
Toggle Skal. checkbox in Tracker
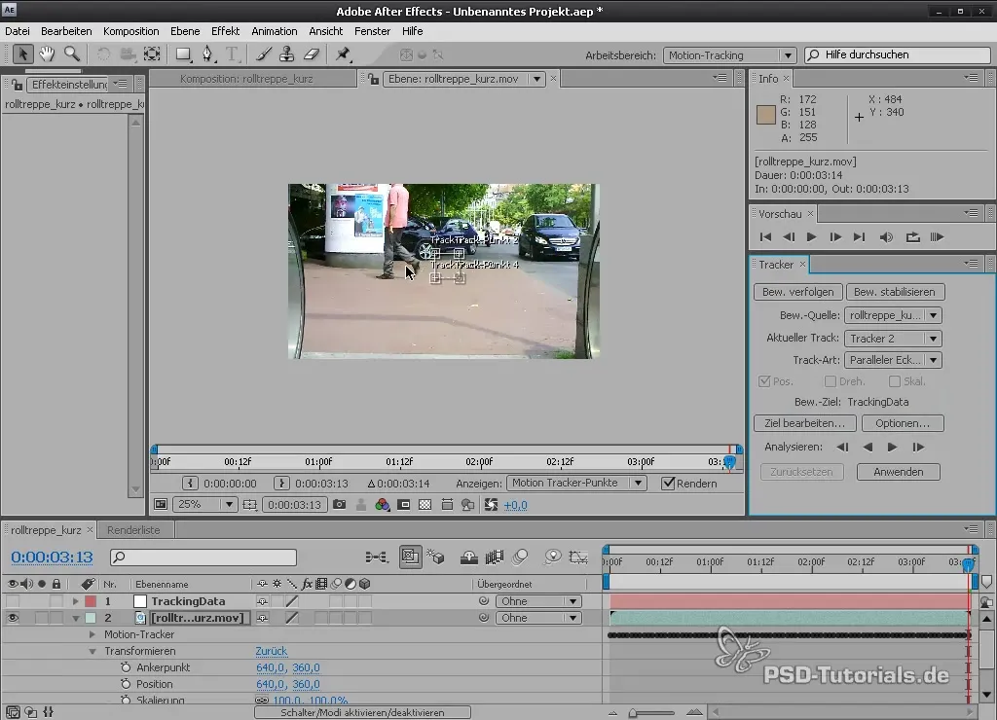pos(895,381)
